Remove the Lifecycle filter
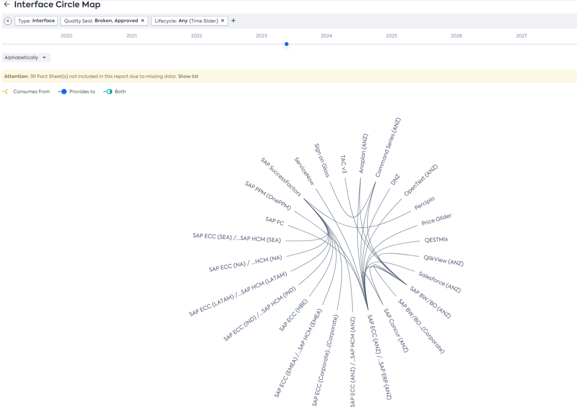Image resolution: width=577 pixels, height=410 pixels. tap(223, 21)
